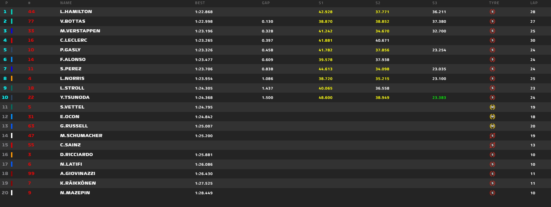Click Verstappen's soft tyre icon
Screen dimensions: 551x207
[x=492, y=31]
